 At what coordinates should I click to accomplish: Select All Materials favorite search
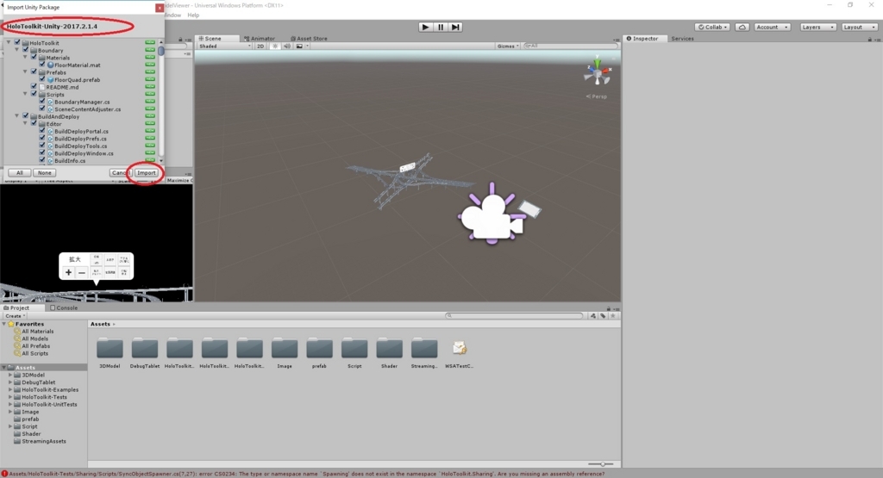tap(37, 332)
